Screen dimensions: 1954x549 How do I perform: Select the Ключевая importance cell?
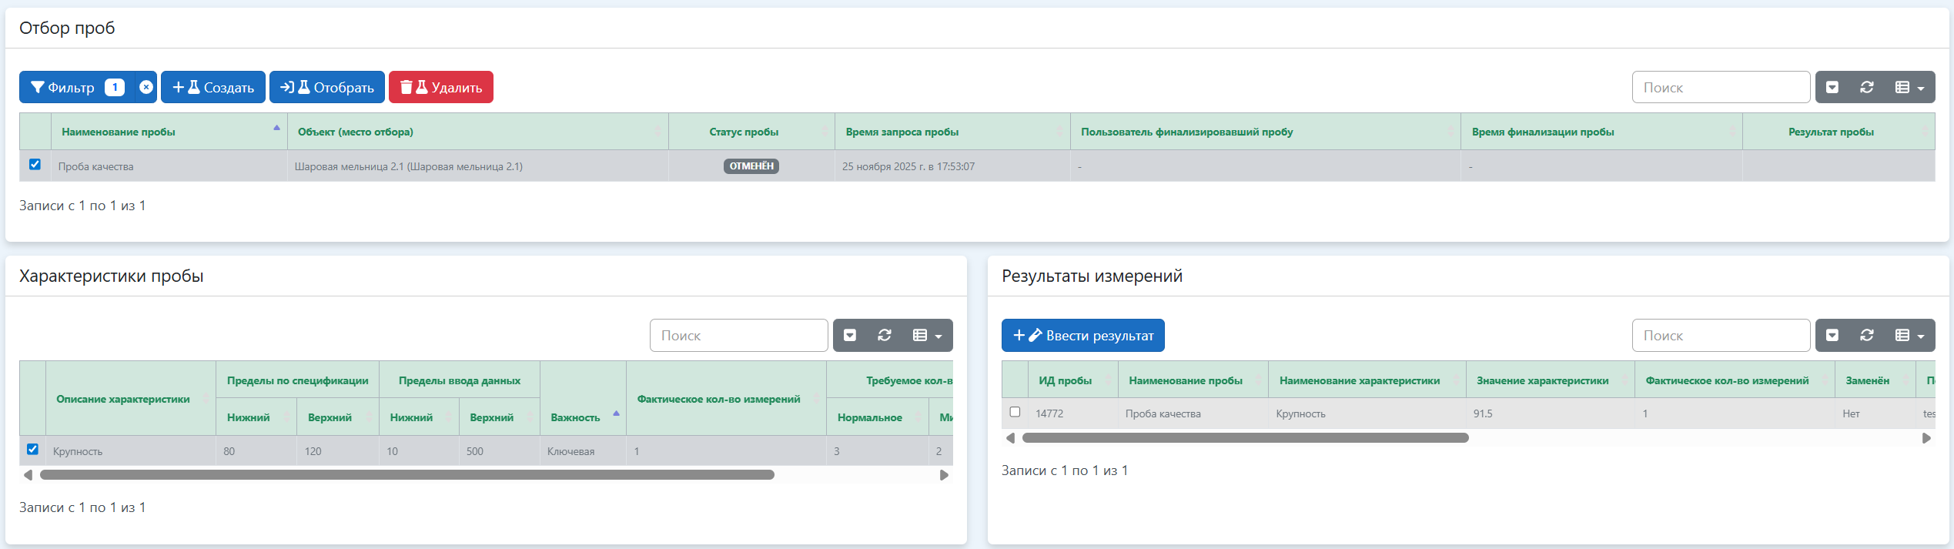click(583, 451)
